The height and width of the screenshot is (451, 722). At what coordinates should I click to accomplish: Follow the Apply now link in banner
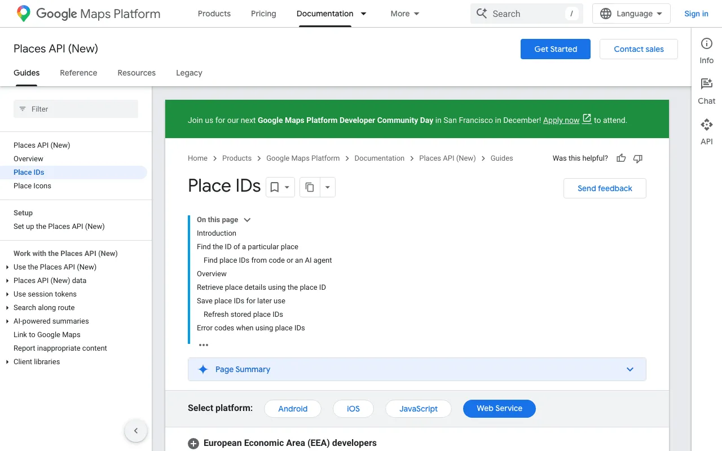(561, 120)
